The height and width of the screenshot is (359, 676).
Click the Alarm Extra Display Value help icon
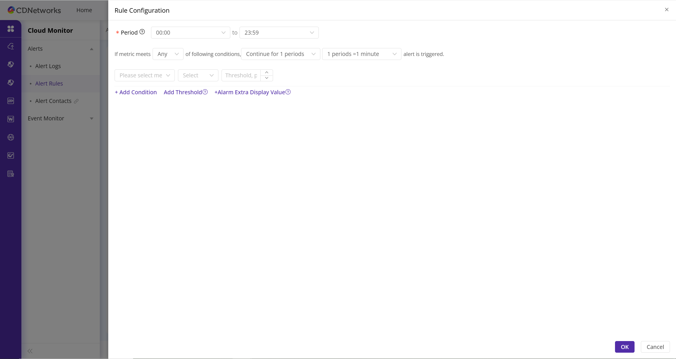coord(288,92)
